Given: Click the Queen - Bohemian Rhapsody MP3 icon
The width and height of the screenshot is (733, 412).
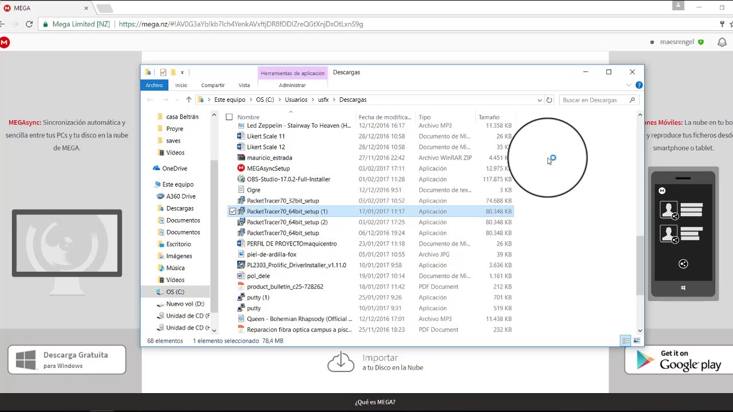Looking at the screenshot, I should coord(241,319).
